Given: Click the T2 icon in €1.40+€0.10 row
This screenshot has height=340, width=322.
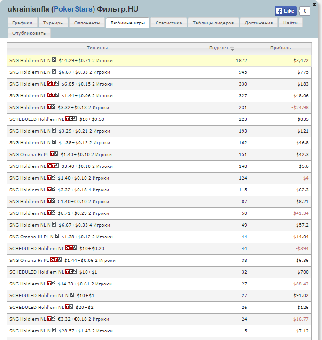Looking at the screenshot, I should point(51,201).
